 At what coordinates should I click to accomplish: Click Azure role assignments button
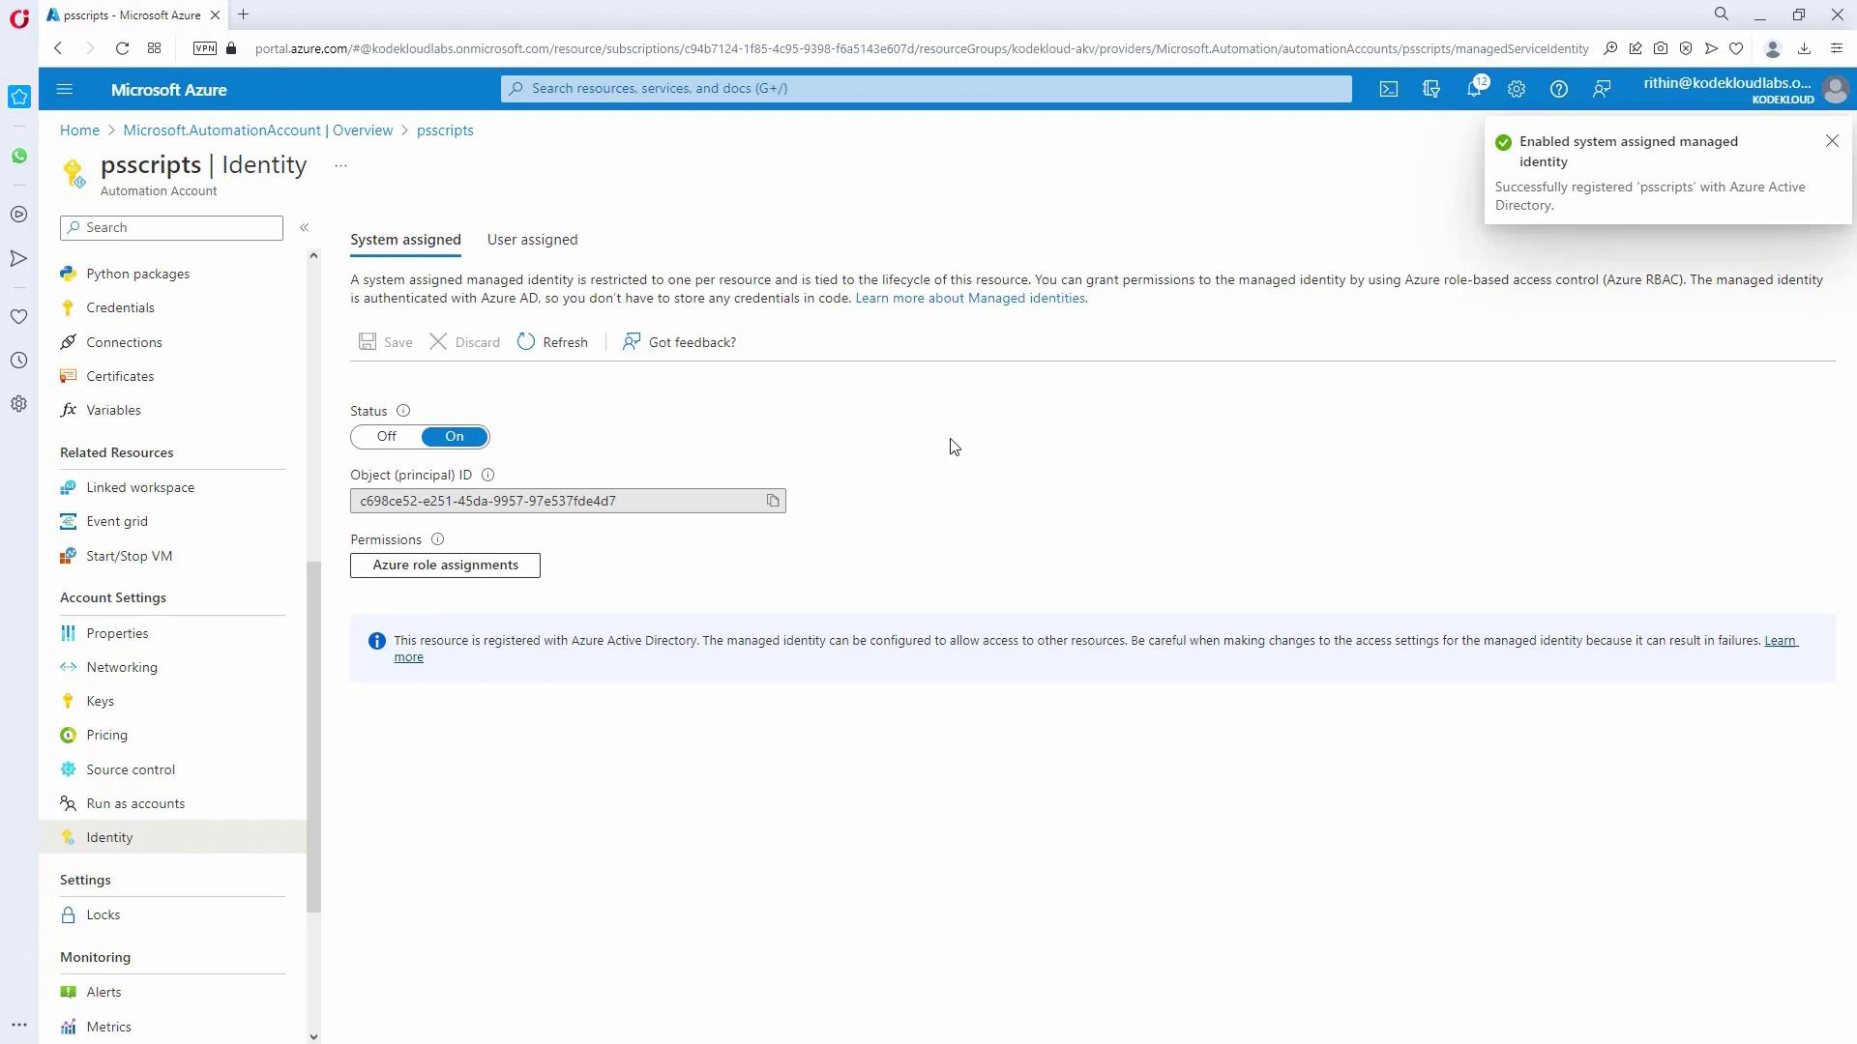point(445,565)
